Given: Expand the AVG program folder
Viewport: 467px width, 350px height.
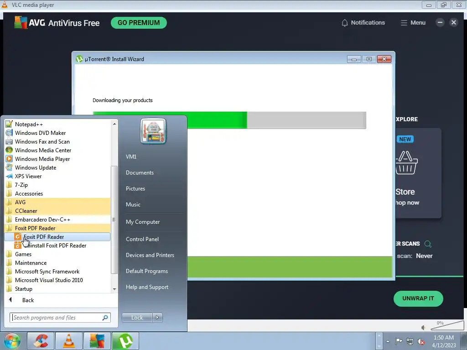Looking at the screenshot, I should pyautogui.click(x=57, y=202).
